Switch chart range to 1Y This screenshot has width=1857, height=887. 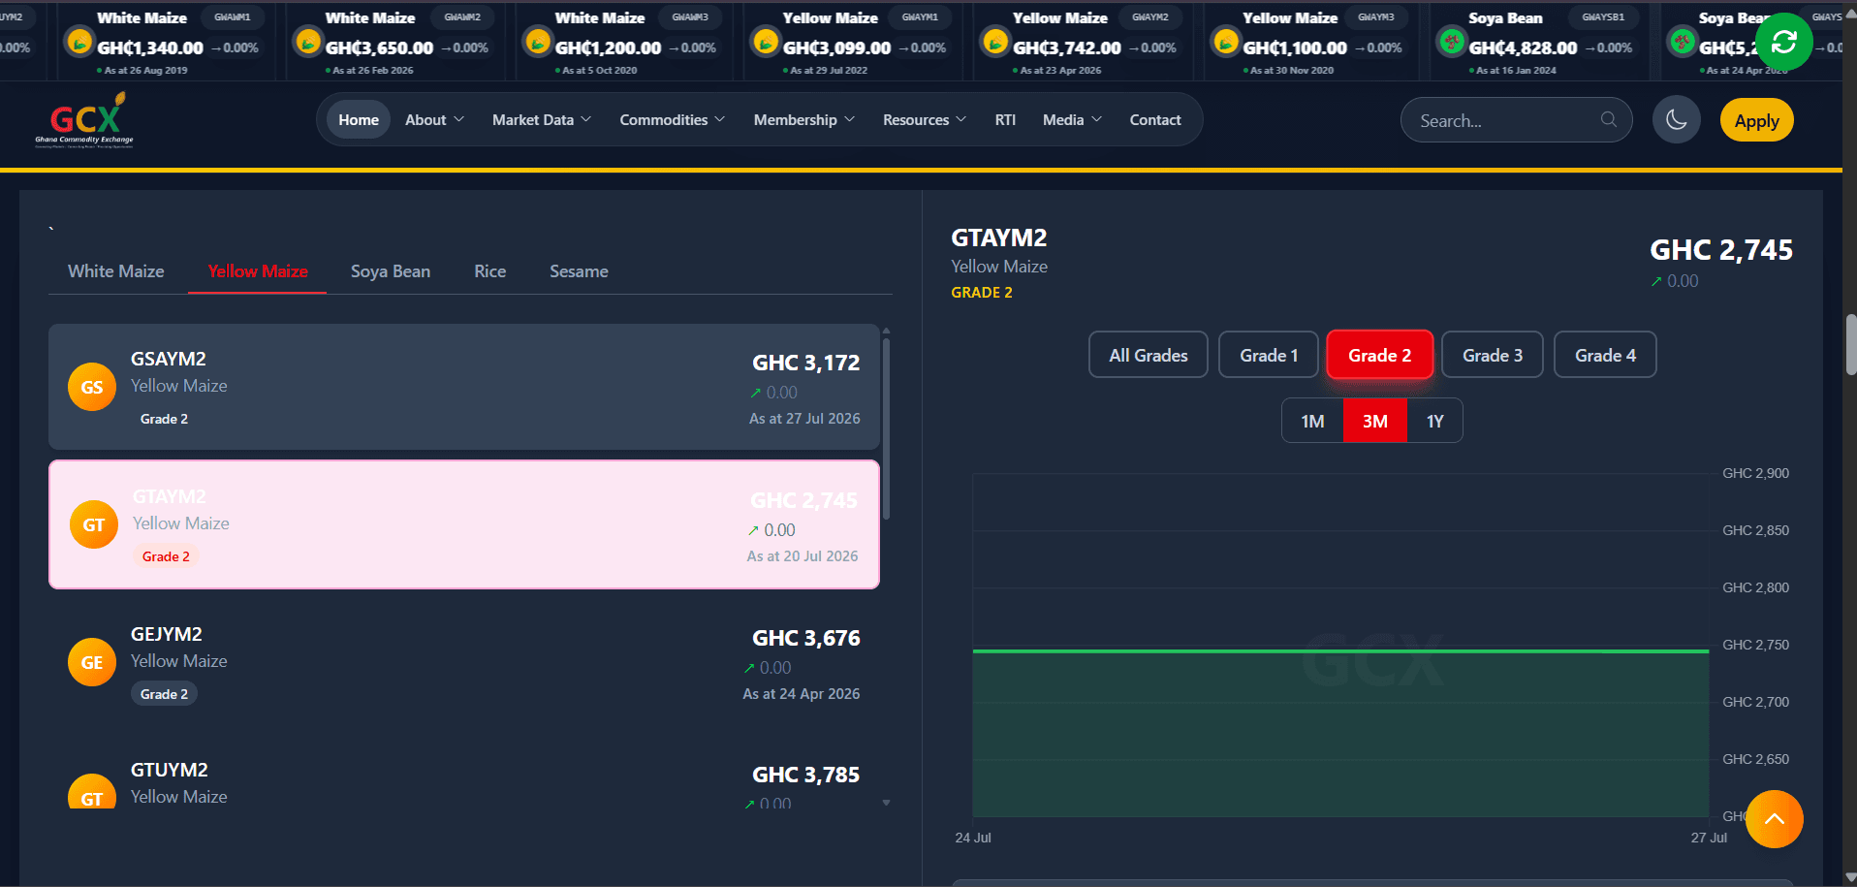click(1434, 421)
